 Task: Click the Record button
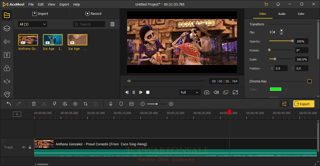click(x=93, y=14)
